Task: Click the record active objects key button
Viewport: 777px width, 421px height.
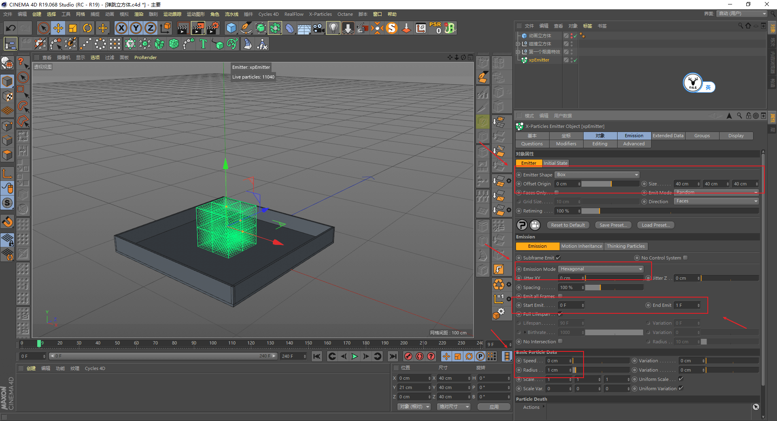Action: (408, 356)
